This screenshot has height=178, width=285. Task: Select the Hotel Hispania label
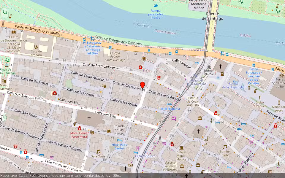coord(170,109)
